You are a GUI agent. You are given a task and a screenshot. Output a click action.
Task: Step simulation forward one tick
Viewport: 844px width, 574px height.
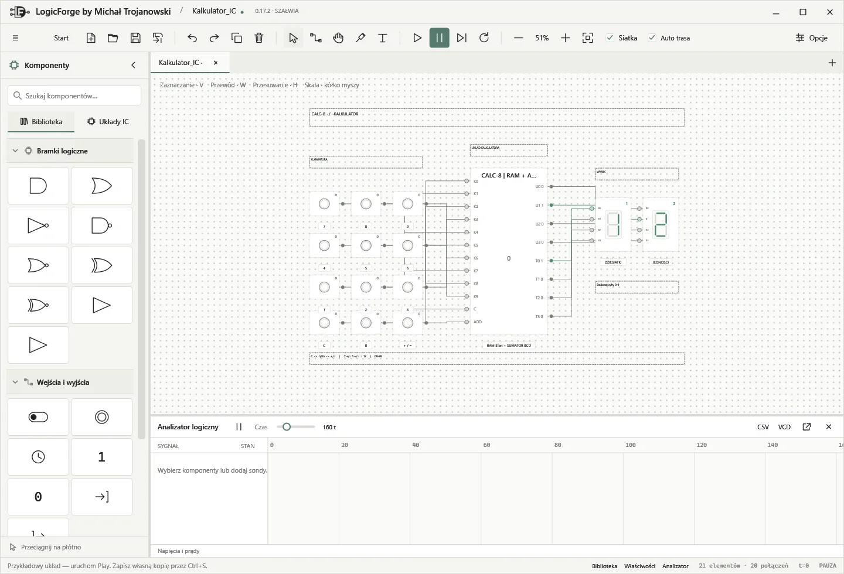[462, 38]
